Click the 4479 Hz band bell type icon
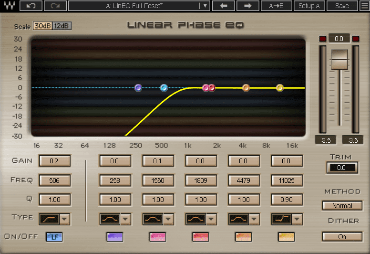Image resolution: width=370 pixels, height=254 pixels. click(239, 219)
